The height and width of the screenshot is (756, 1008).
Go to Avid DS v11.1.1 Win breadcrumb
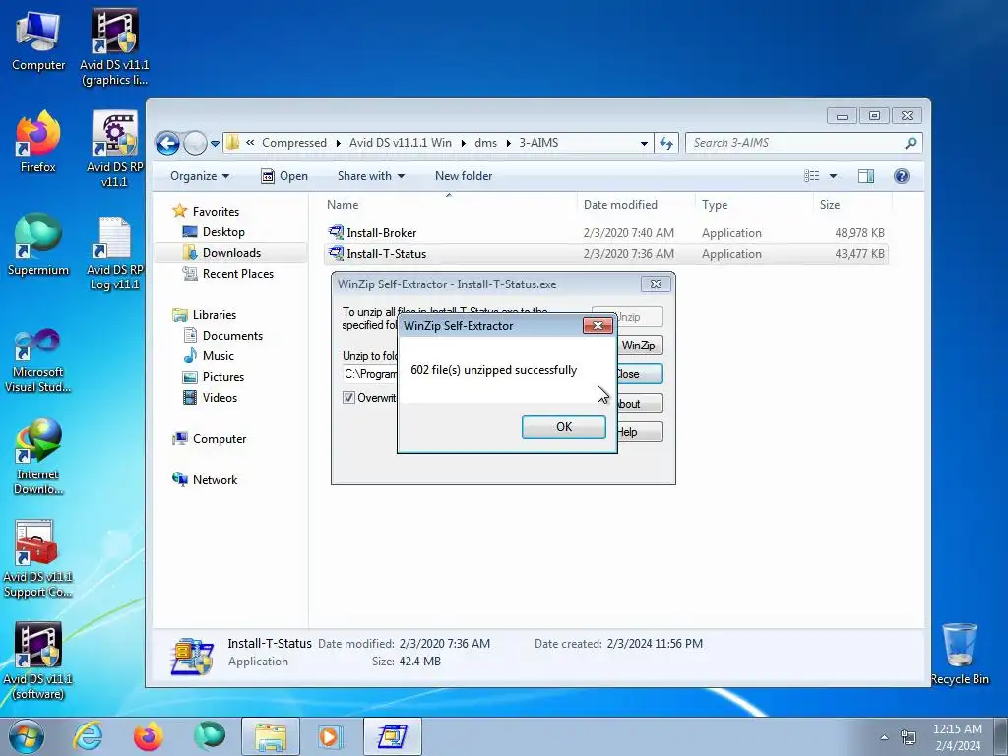pos(400,143)
